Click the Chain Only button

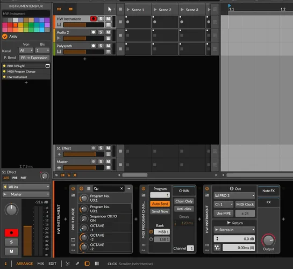click(x=184, y=201)
